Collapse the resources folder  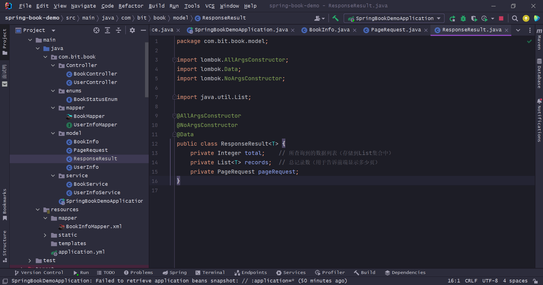tap(38, 210)
